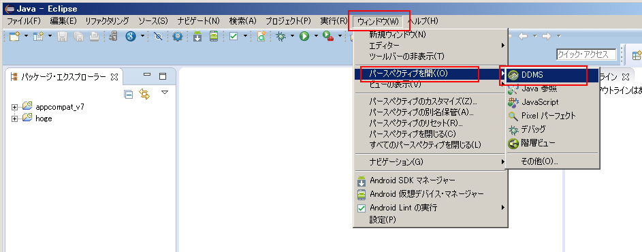Open the ファイル(F) menu

click(24, 21)
